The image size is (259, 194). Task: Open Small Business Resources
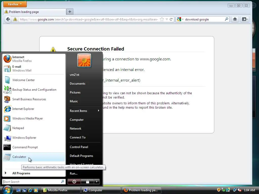coord(34,99)
